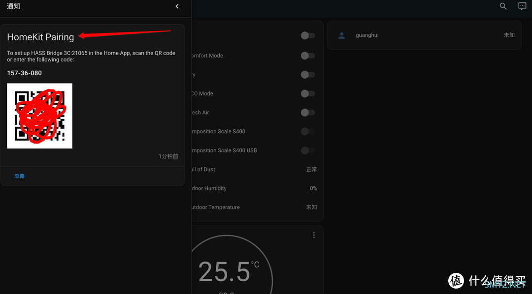The image size is (532, 294).
Task: Open the guanghui person entity
Action: (424, 35)
